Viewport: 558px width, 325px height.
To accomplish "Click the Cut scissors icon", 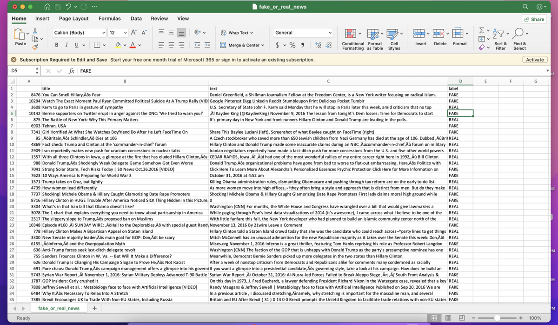I will coord(35,30).
